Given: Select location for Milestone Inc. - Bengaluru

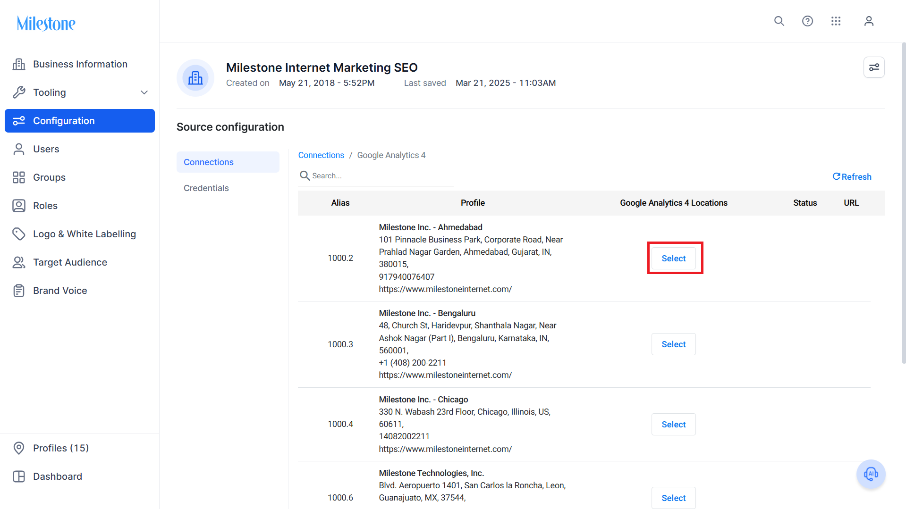Looking at the screenshot, I should click(x=673, y=344).
